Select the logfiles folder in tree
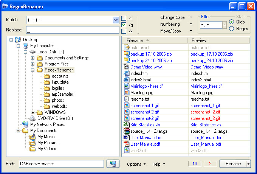Image resolution: width=257 pixels, height=174 pixels. (58, 88)
